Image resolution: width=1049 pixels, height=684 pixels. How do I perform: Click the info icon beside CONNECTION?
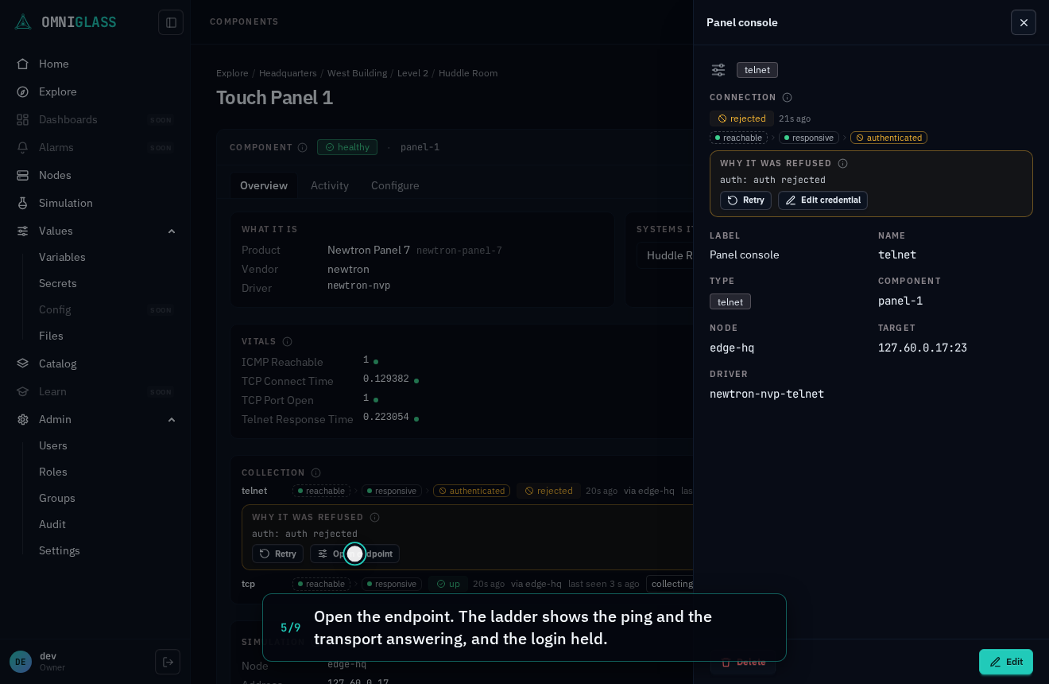[x=787, y=98]
